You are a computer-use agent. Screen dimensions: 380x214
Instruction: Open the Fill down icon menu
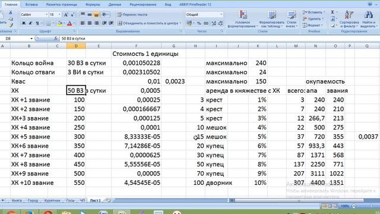click(332, 18)
